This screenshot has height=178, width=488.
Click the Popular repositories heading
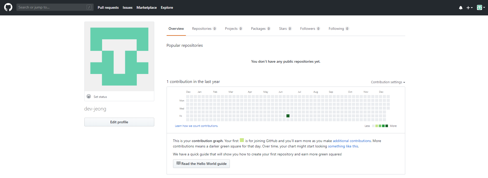coord(185,45)
